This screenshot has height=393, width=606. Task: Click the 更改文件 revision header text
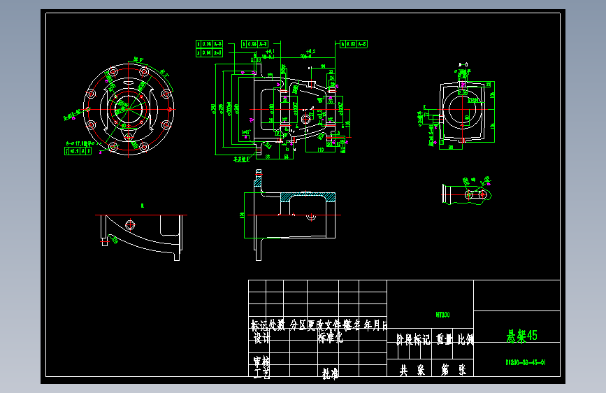pyautogui.click(x=324, y=325)
